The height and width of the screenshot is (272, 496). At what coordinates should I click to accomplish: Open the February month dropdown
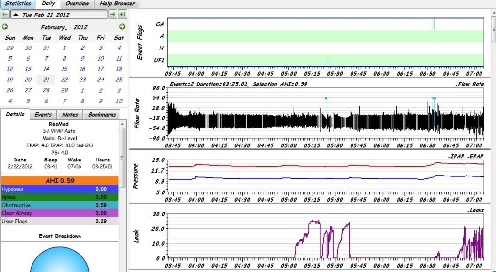(x=54, y=28)
